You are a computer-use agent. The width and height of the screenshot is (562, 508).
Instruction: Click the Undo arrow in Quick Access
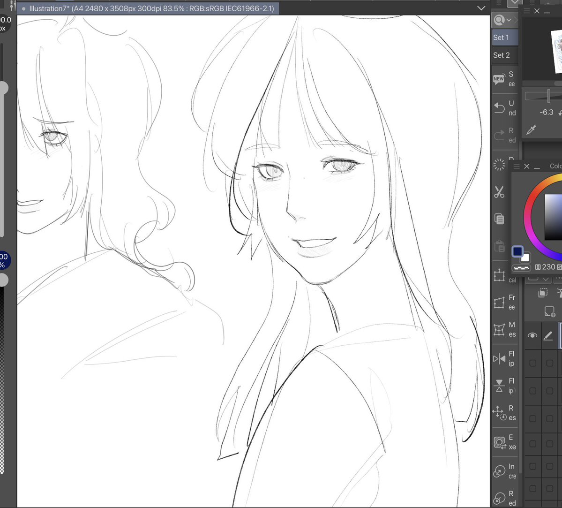pyautogui.click(x=499, y=108)
